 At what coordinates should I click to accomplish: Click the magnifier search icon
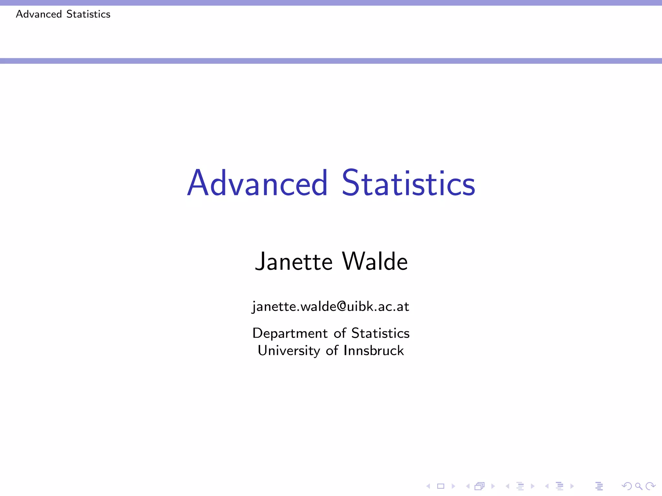[x=638, y=486]
